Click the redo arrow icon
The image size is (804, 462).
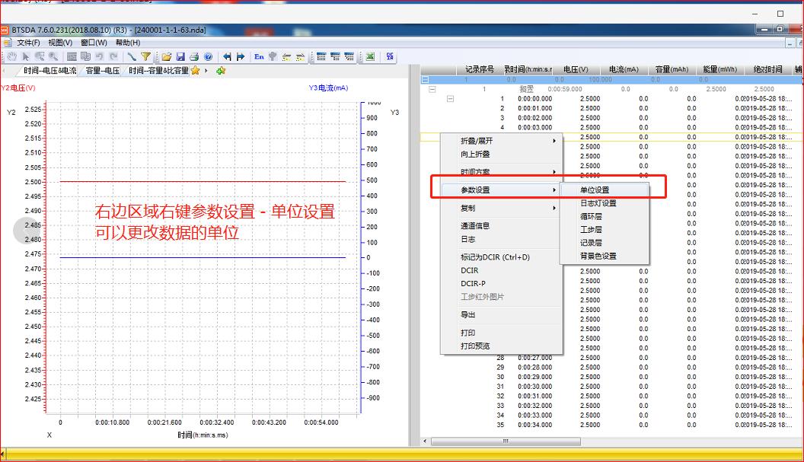point(113,56)
